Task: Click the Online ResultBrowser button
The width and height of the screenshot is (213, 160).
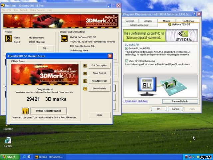Action: click(x=49, y=111)
